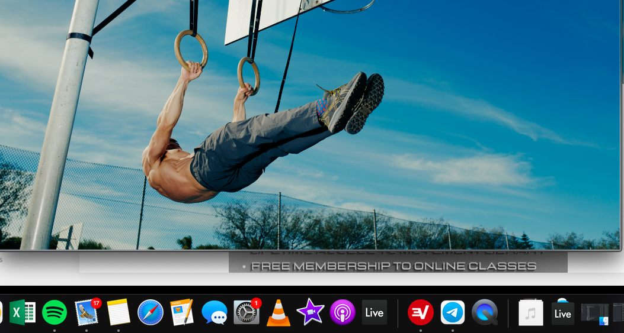624x333 pixels.
Task: Launch QuickTime Player icon
Action: [x=485, y=312]
